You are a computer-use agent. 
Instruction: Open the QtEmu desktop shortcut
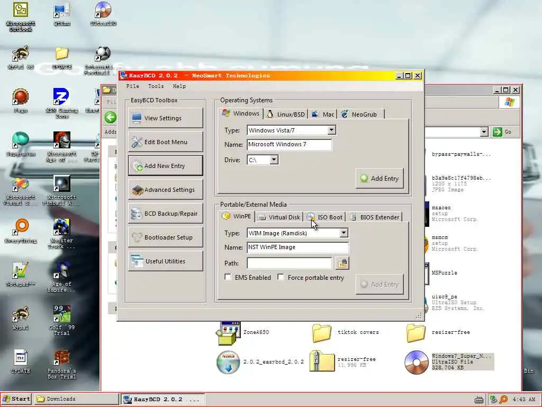(62, 14)
